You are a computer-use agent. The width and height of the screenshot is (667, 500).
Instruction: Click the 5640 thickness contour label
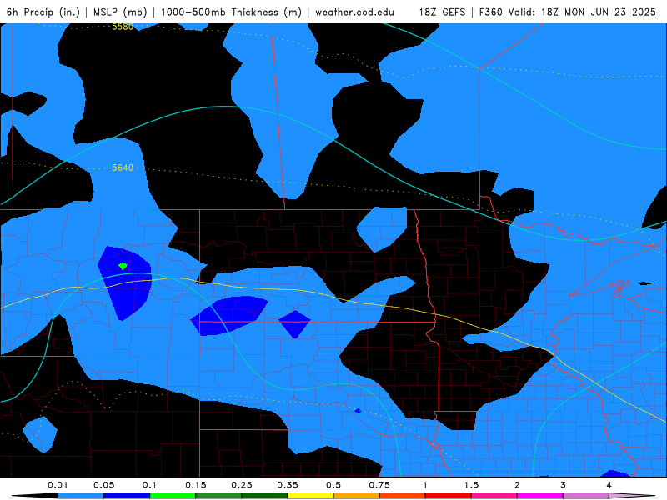(123, 167)
